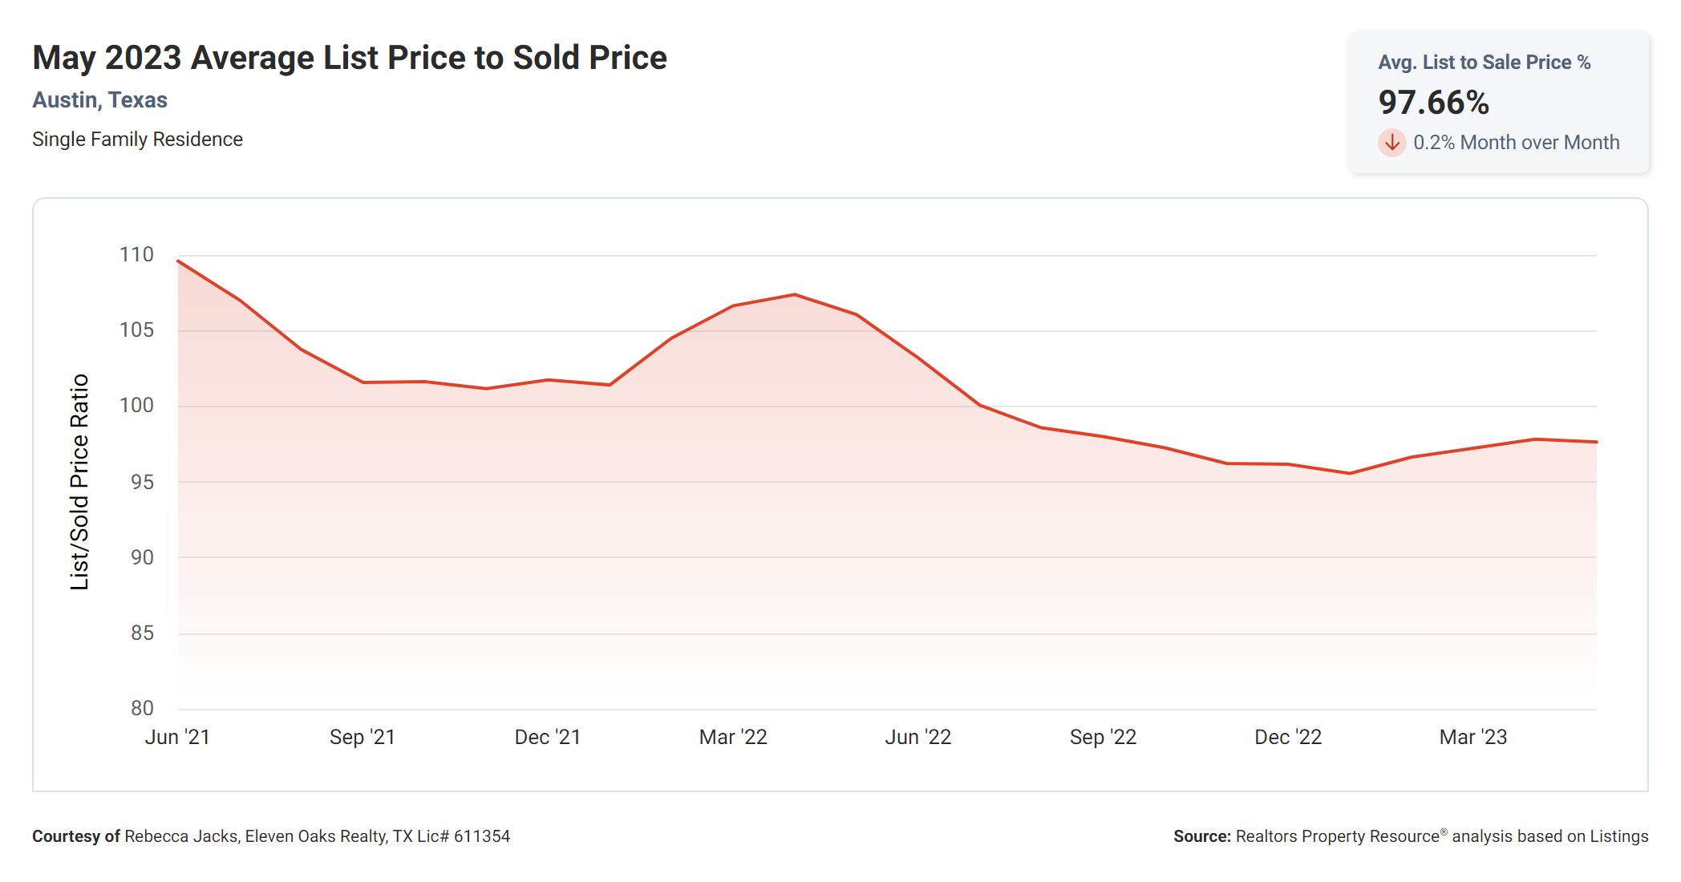Click the red down arrow icon
1681x882 pixels.
click(x=1392, y=143)
